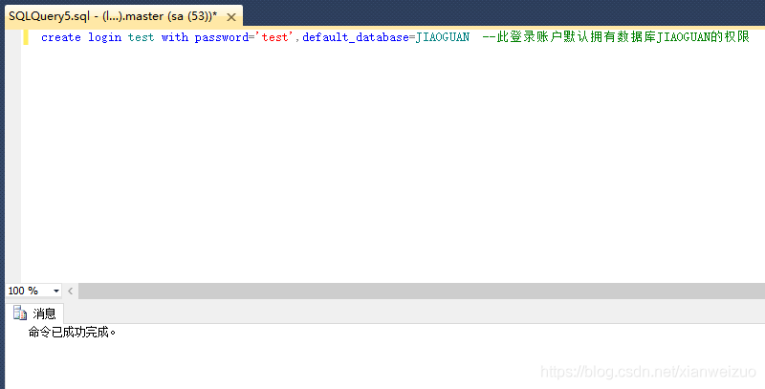Click the message text 命令已成功完成
Image resolution: width=765 pixels, height=389 pixels.
coord(73,333)
